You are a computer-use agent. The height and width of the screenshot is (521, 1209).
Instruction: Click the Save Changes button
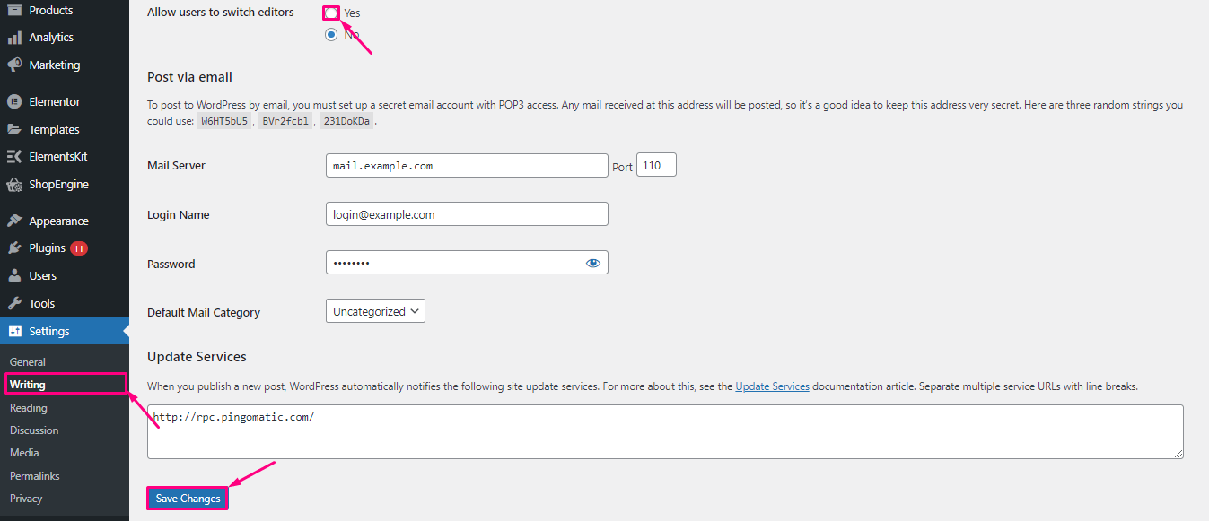188,499
